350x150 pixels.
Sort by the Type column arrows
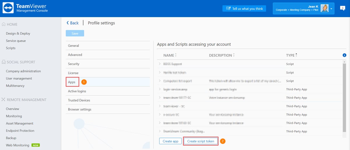coord(297,55)
